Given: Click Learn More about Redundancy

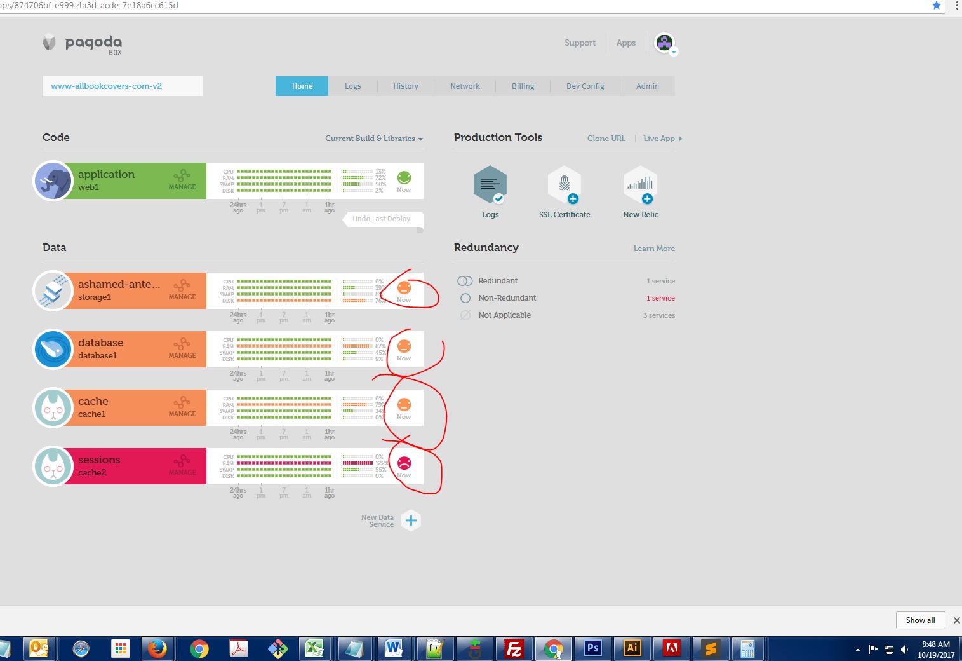Looking at the screenshot, I should click(x=654, y=249).
